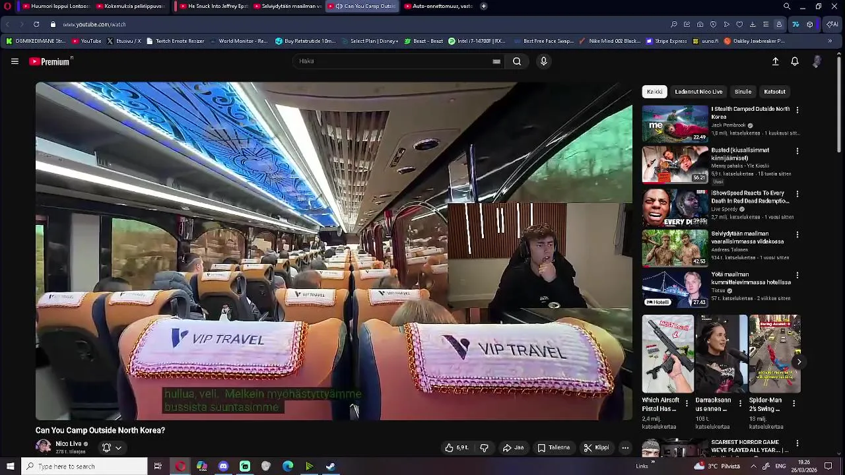
Task: Open the upload/create video icon
Action: [776, 61]
